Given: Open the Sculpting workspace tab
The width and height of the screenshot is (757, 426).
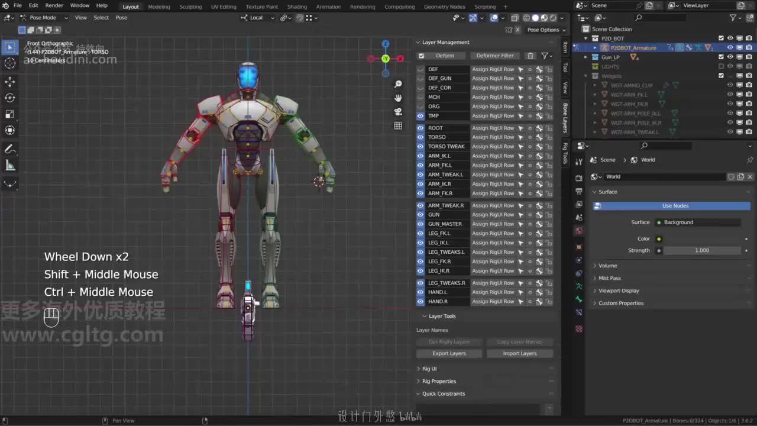Looking at the screenshot, I should click(x=190, y=7).
